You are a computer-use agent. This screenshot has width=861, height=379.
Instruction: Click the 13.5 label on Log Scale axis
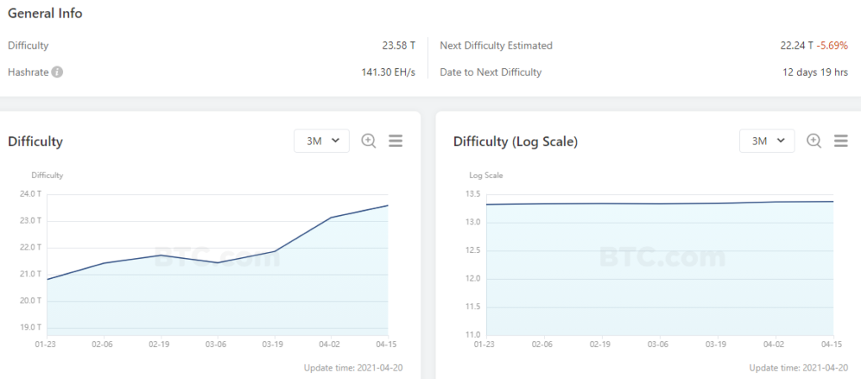473,194
